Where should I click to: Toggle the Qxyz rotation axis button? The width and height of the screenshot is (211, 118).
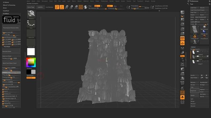tap(182, 56)
